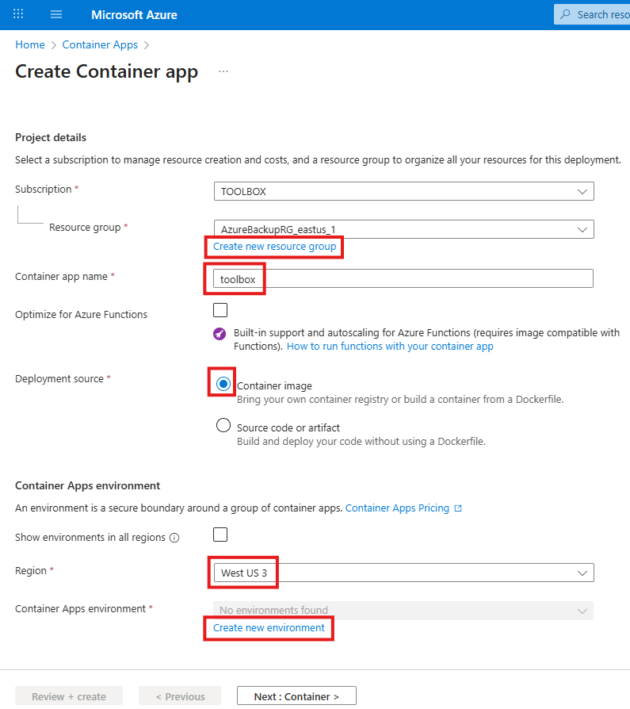630x709 pixels.
Task: Click the purple Azure Functions rocket icon
Action: coord(220,334)
